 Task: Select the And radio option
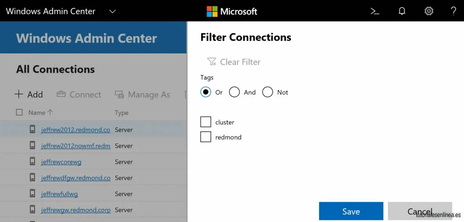[x=234, y=92]
